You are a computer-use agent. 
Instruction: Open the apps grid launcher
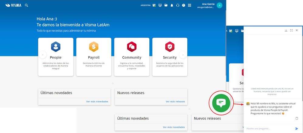pyautogui.click(x=189, y=5)
